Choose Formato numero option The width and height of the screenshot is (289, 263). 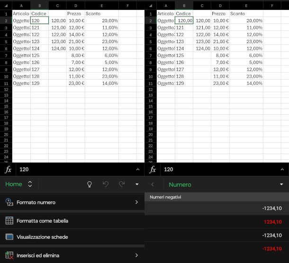(72, 202)
